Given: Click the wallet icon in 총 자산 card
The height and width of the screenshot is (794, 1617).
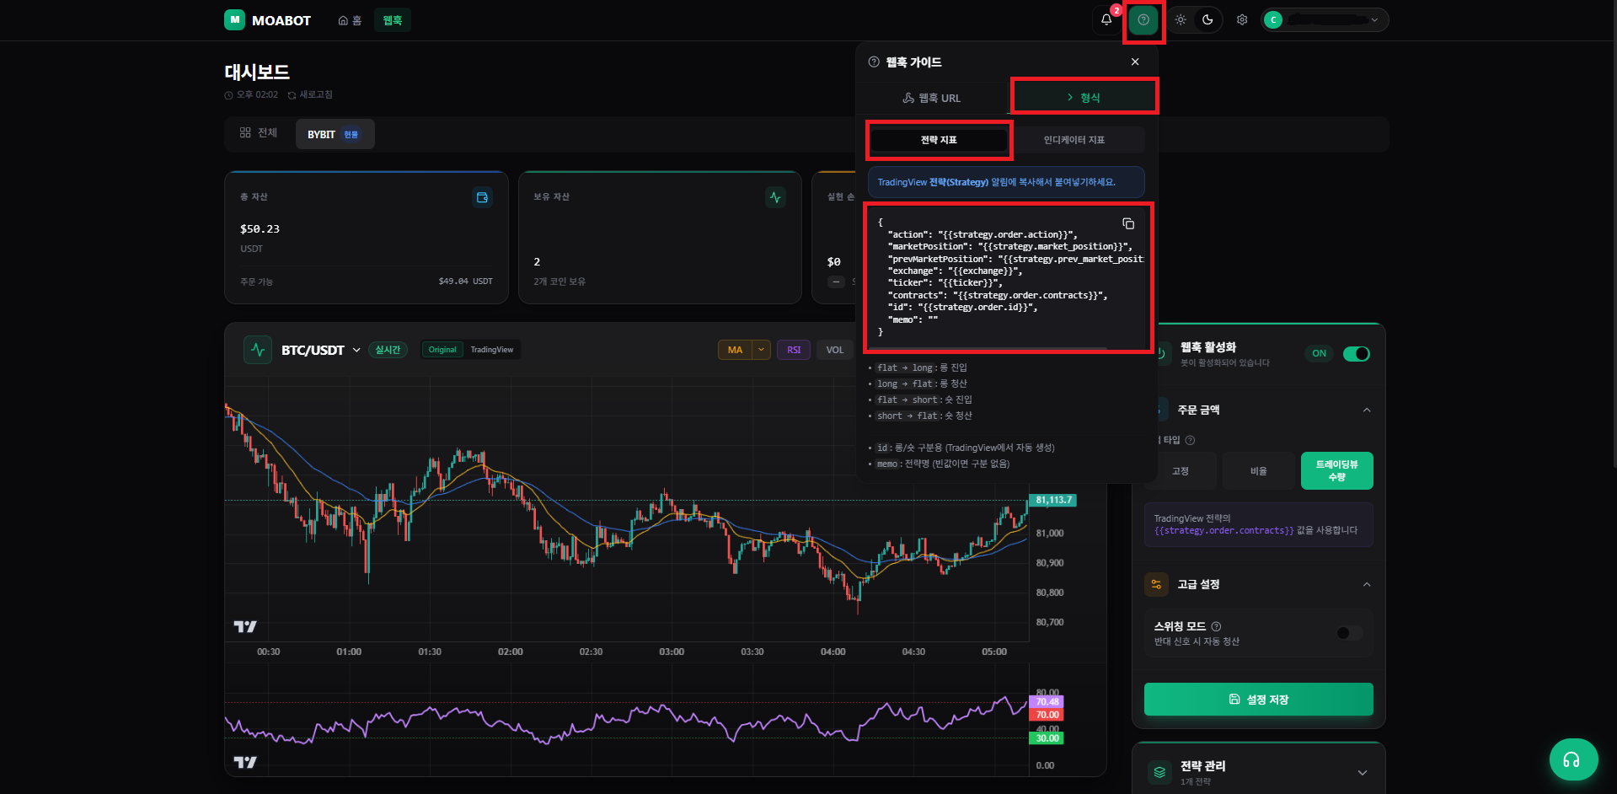Looking at the screenshot, I should 482,197.
